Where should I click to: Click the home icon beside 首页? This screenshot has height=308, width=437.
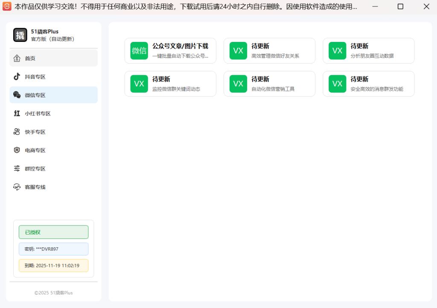[x=17, y=58]
